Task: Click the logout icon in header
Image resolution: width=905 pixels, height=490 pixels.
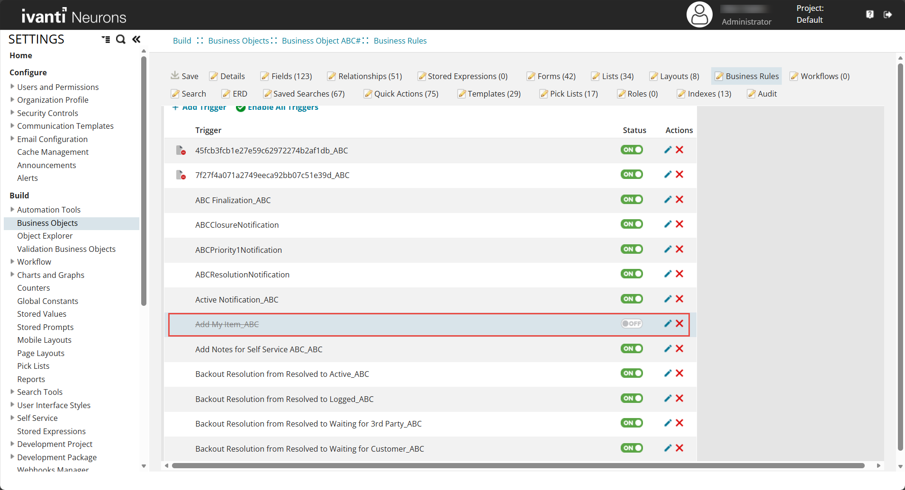Action: point(887,15)
